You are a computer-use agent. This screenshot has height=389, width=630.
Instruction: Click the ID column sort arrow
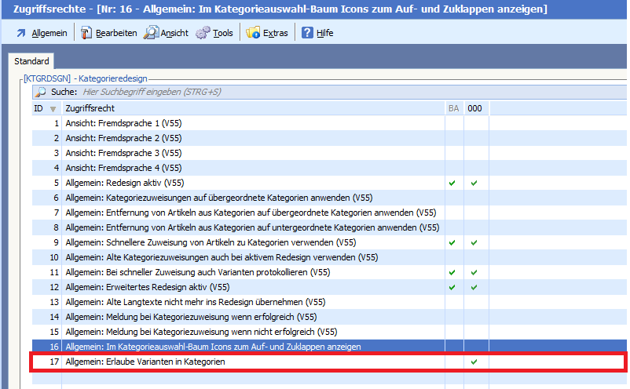pos(53,109)
